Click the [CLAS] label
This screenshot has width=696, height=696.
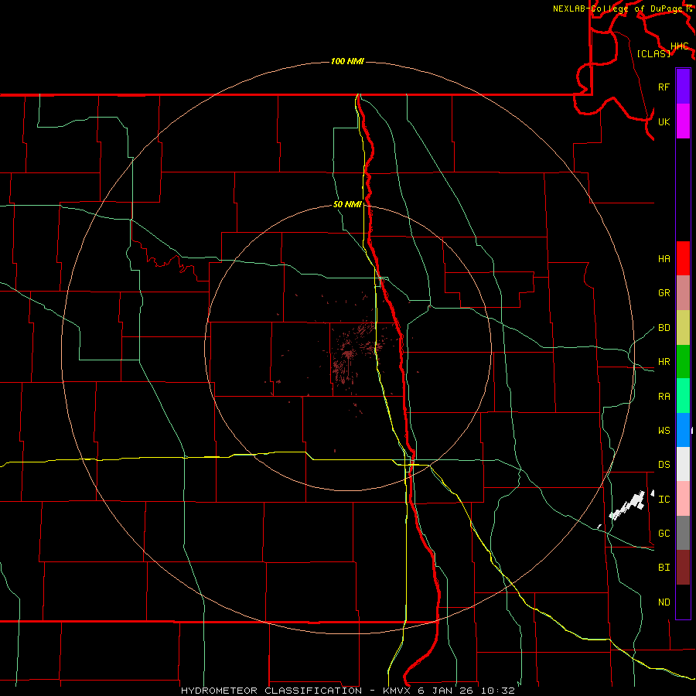[653, 53]
